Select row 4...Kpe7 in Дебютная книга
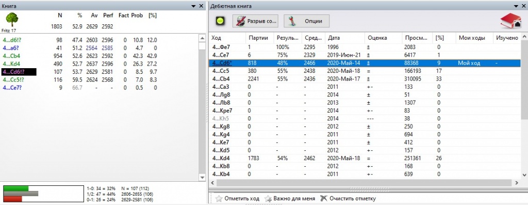Viewport: 528px width, 205px height. [365, 111]
